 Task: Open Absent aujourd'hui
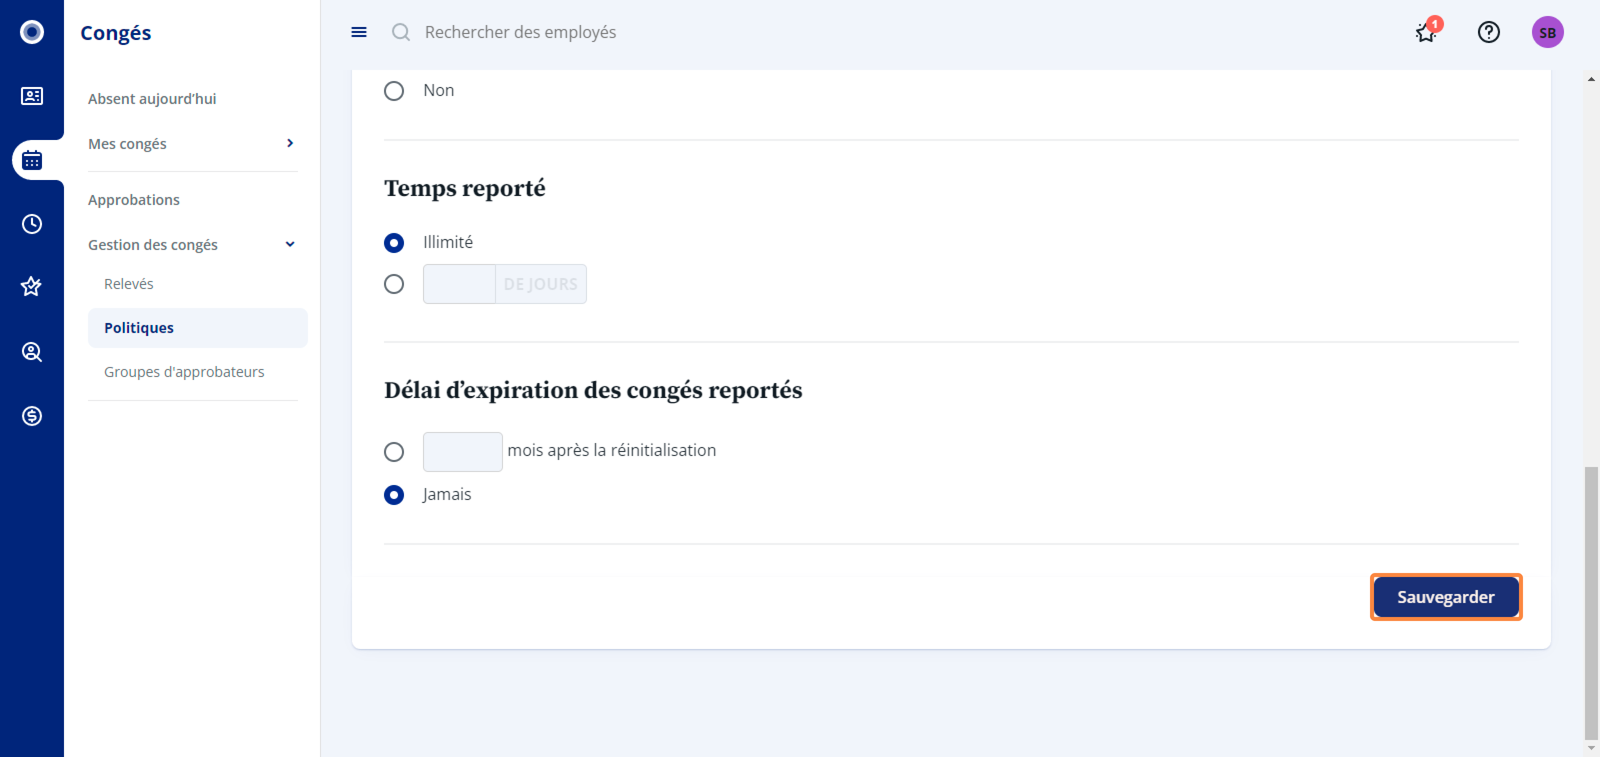(x=152, y=98)
